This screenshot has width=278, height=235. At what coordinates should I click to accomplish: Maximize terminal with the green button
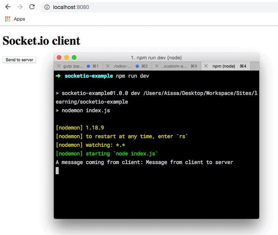(x=74, y=57)
